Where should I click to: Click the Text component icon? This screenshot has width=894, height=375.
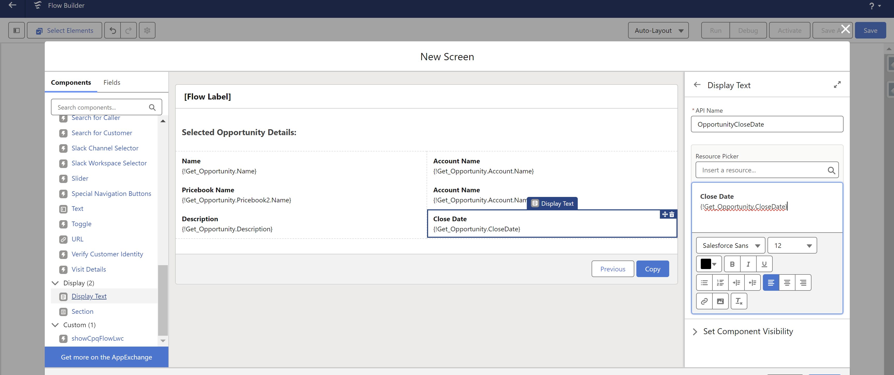(x=63, y=209)
